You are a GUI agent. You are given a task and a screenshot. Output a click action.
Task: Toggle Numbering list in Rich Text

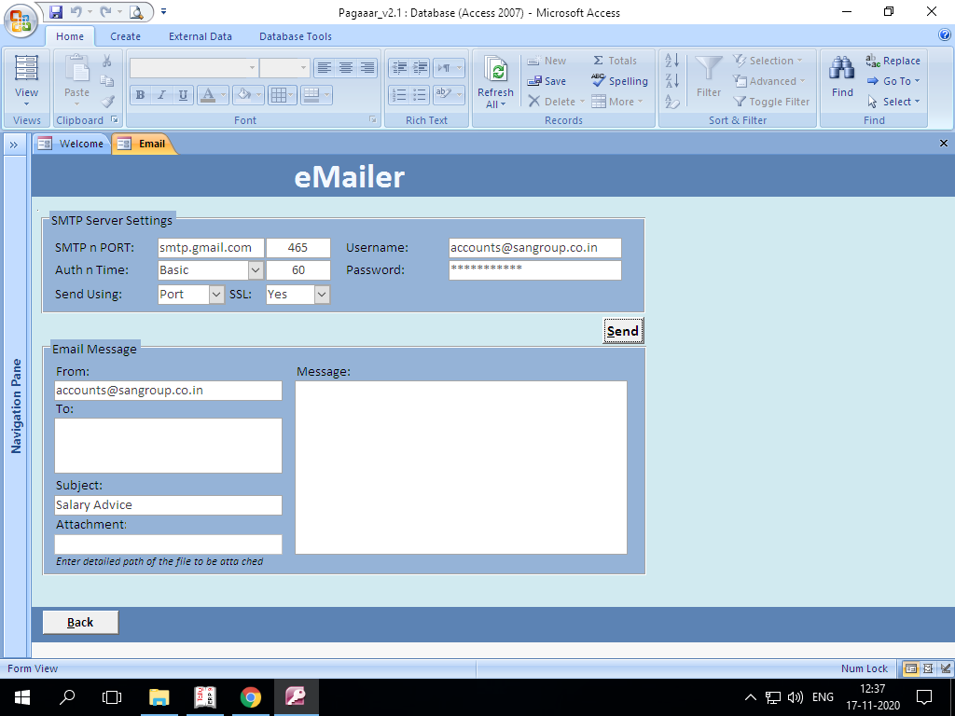click(399, 95)
